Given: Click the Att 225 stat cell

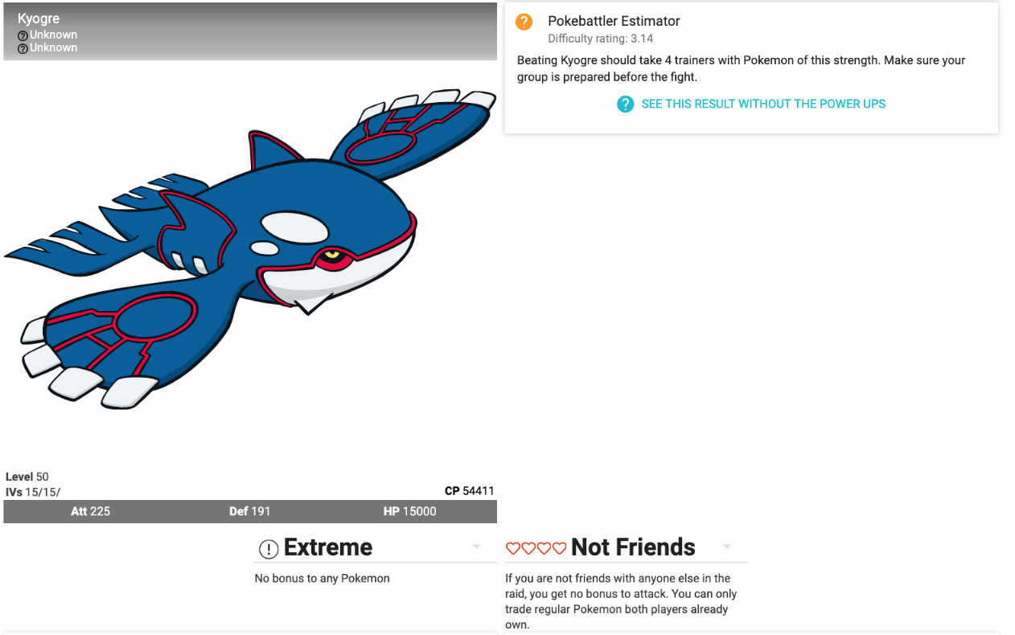Looking at the screenshot, I should (90, 511).
